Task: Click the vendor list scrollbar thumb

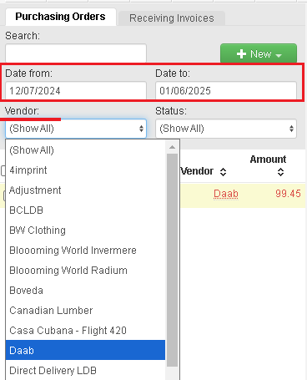Action: [172, 261]
